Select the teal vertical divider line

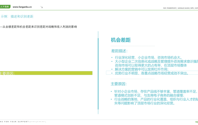(98, 73)
